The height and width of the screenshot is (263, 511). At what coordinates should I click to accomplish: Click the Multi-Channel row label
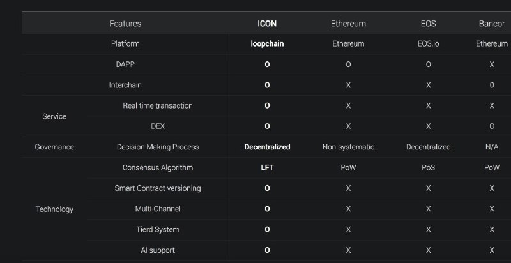pyautogui.click(x=158, y=209)
